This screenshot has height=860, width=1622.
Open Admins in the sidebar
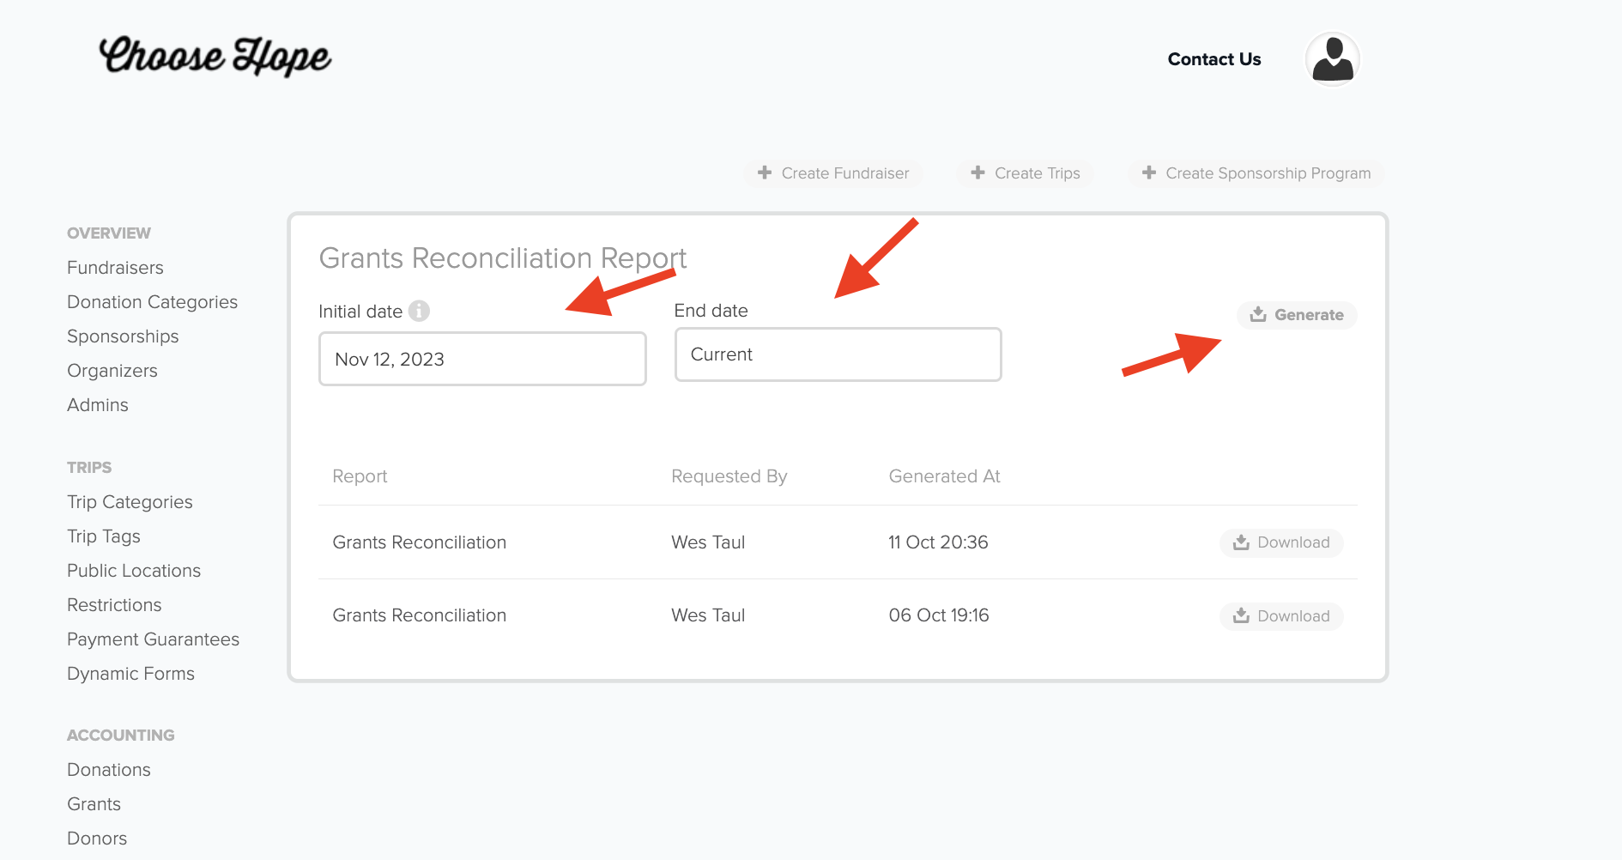pyautogui.click(x=98, y=405)
